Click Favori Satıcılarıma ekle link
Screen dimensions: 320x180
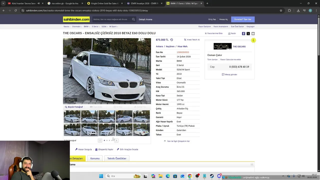(x=230, y=59)
